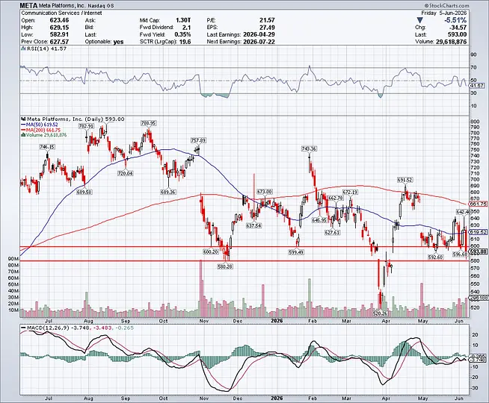
Task: Click the 592.60 price label
Action: [436, 257]
